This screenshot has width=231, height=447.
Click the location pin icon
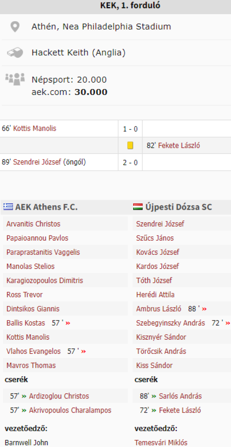(15, 27)
